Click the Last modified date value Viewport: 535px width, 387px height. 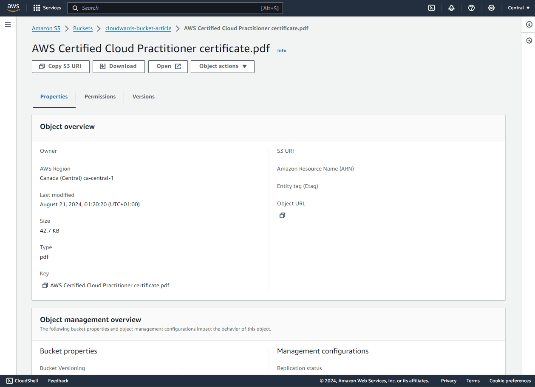(90, 205)
